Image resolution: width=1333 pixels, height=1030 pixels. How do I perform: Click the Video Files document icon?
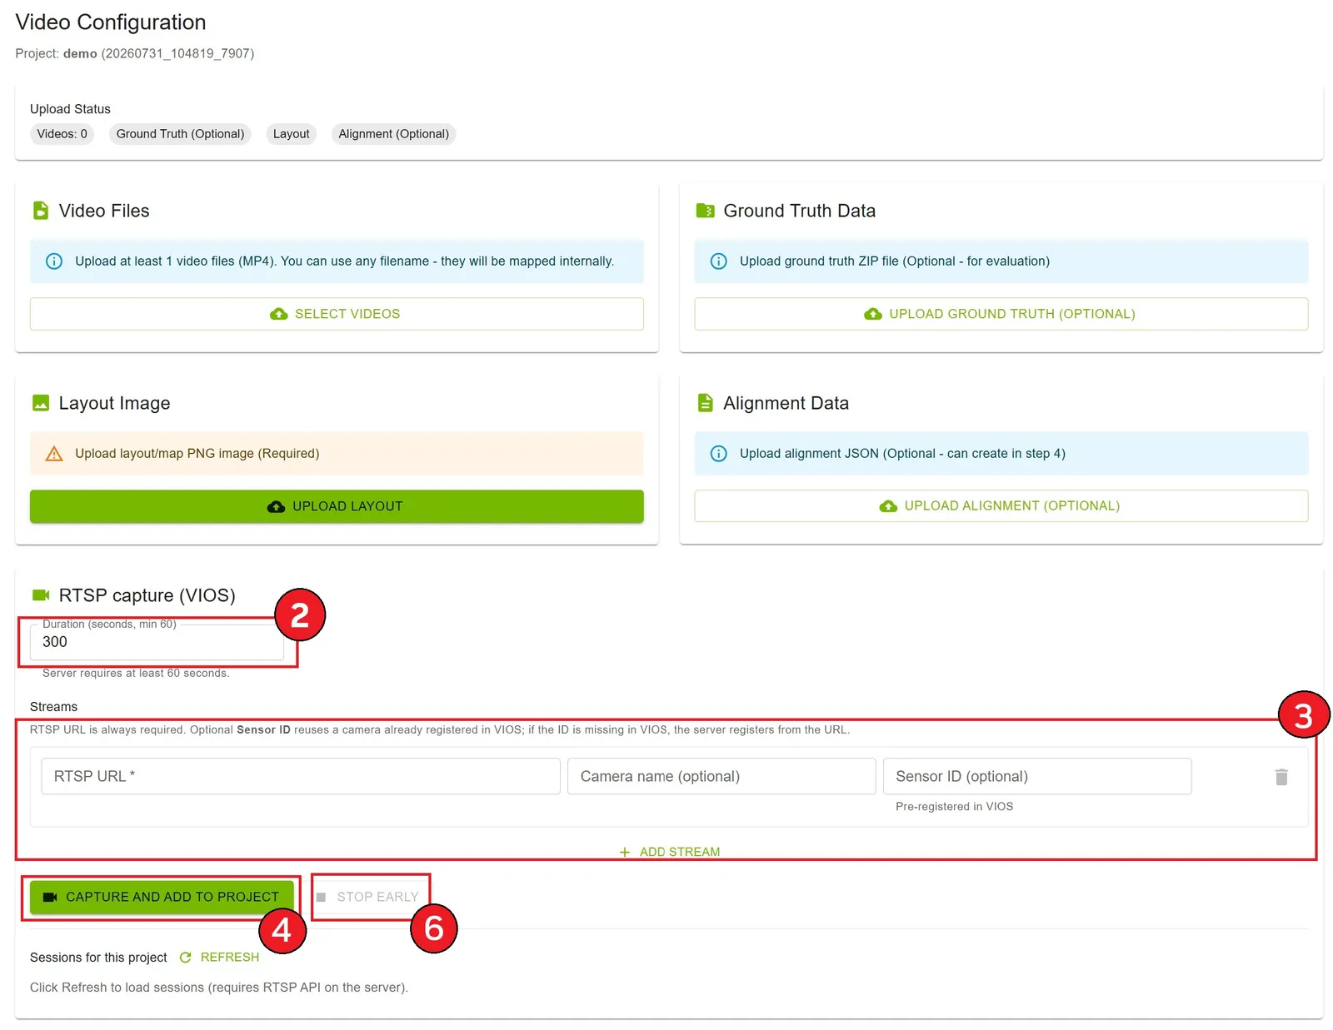pos(40,211)
